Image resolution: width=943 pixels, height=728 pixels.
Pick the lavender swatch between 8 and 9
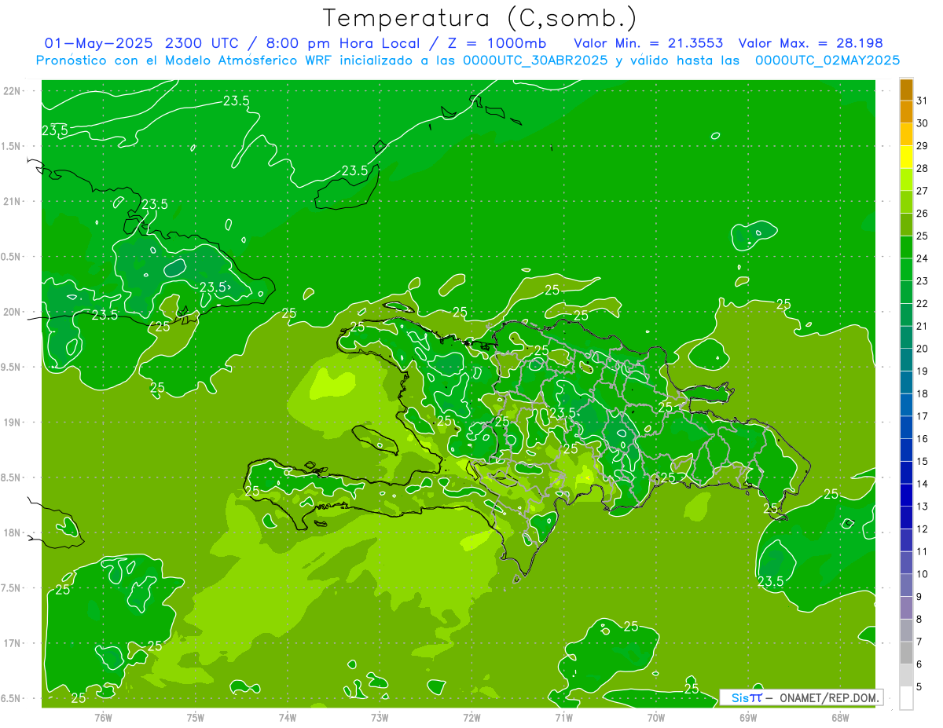(x=906, y=608)
